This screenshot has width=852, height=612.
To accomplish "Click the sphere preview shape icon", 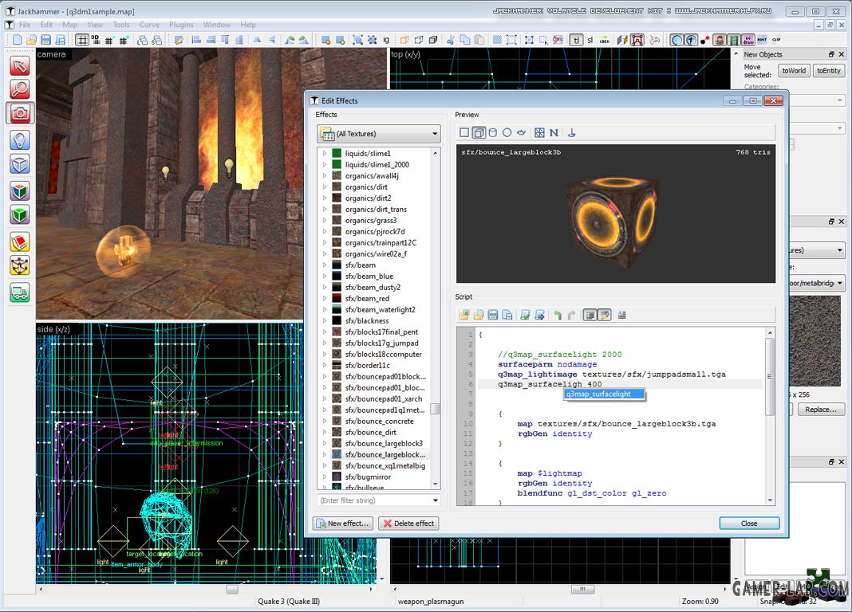I will [x=507, y=132].
